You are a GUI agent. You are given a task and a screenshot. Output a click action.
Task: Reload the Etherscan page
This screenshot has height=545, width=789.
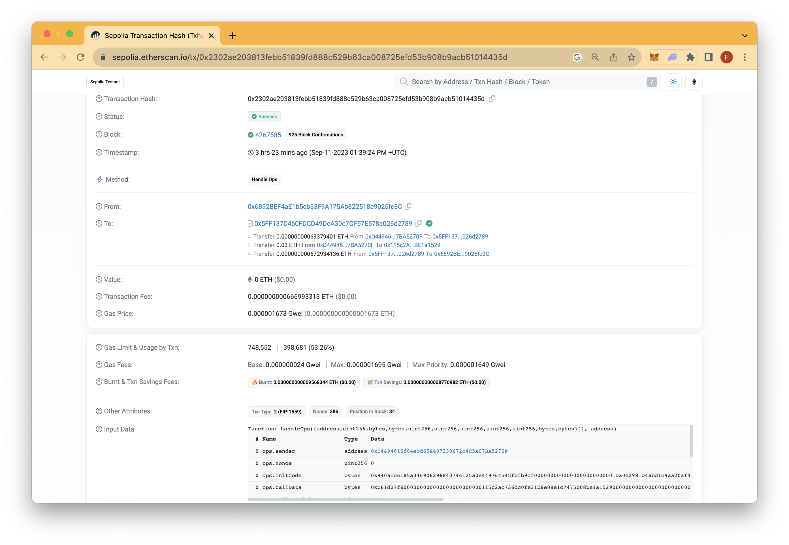[x=81, y=57]
